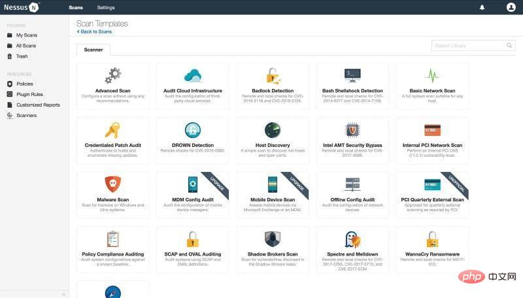Select the Malware Scan skull shield icon

[112, 184]
